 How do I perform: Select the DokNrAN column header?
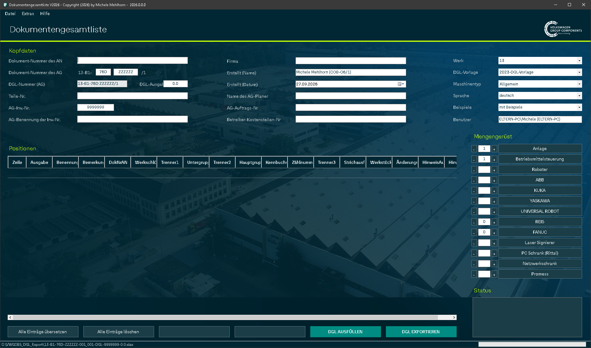[x=118, y=162]
